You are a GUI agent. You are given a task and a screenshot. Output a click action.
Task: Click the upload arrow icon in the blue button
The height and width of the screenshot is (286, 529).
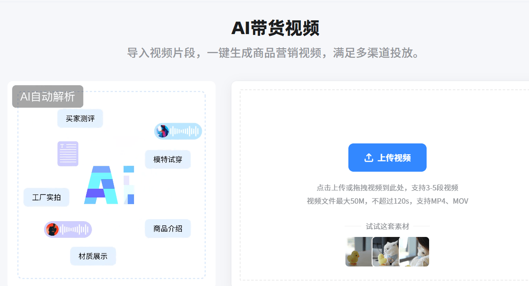[368, 158]
